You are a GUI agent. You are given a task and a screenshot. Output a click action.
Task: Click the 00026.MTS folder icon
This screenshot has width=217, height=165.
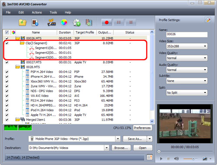coord(18,38)
